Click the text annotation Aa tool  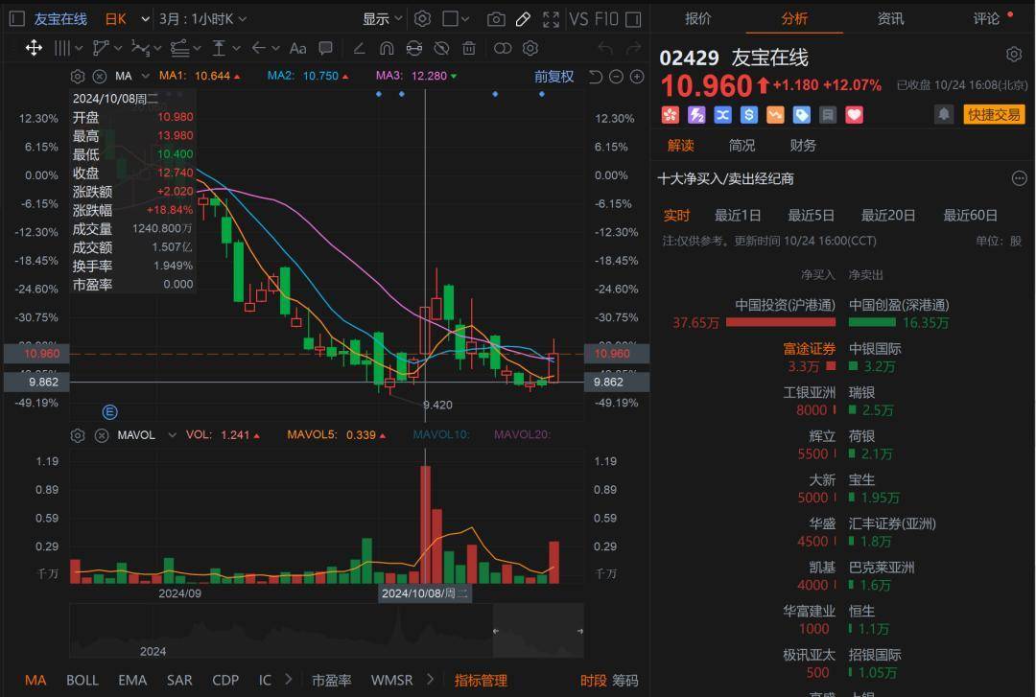297,49
